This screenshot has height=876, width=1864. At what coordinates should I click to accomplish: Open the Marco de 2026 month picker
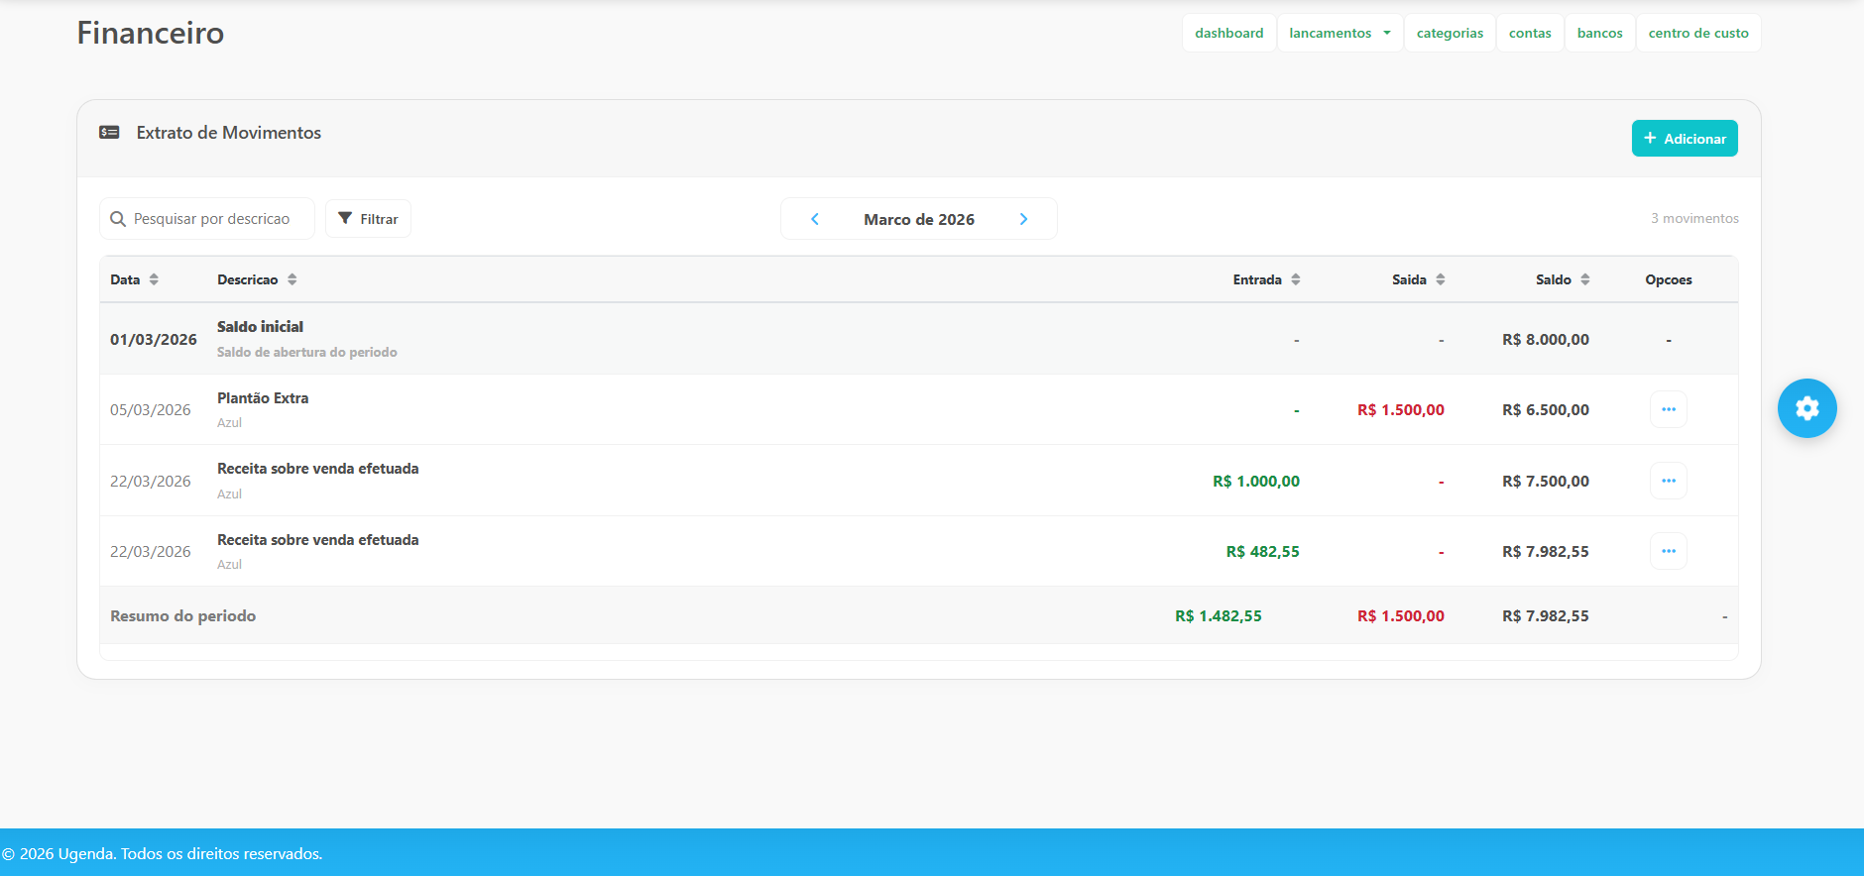click(x=918, y=219)
